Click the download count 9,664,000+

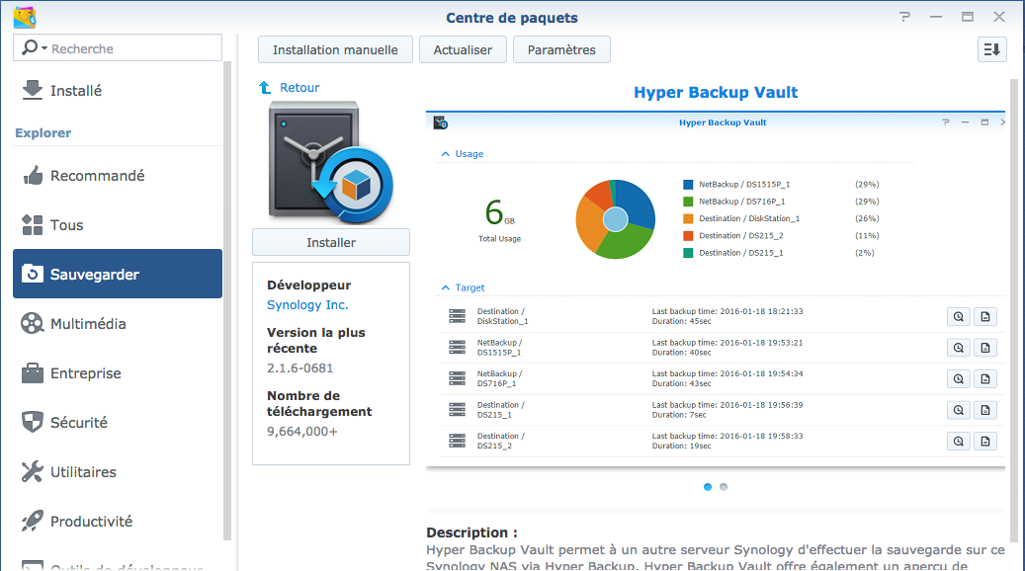[302, 431]
